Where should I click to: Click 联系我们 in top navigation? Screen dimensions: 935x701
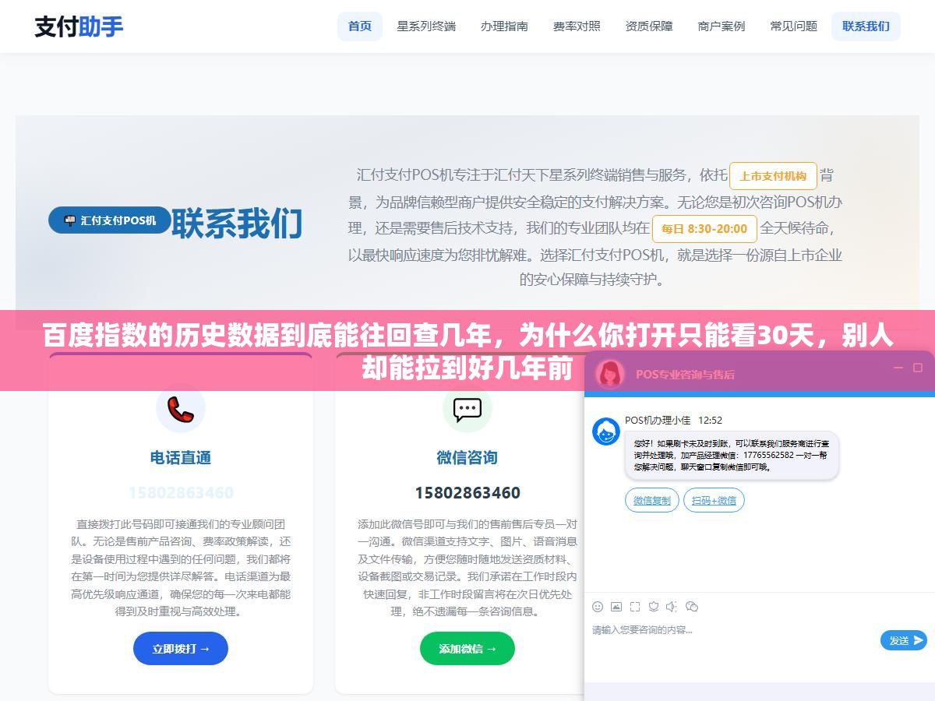point(866,26)
